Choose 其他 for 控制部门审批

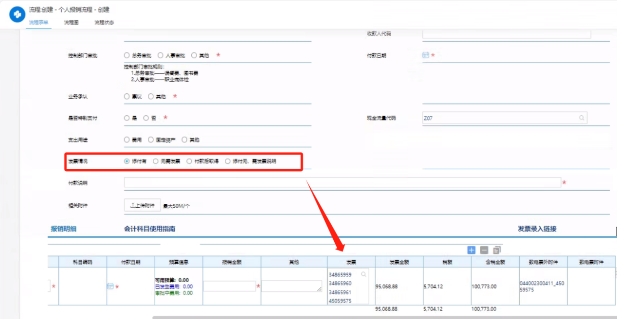pyautogui.click(x=194, y=55)
